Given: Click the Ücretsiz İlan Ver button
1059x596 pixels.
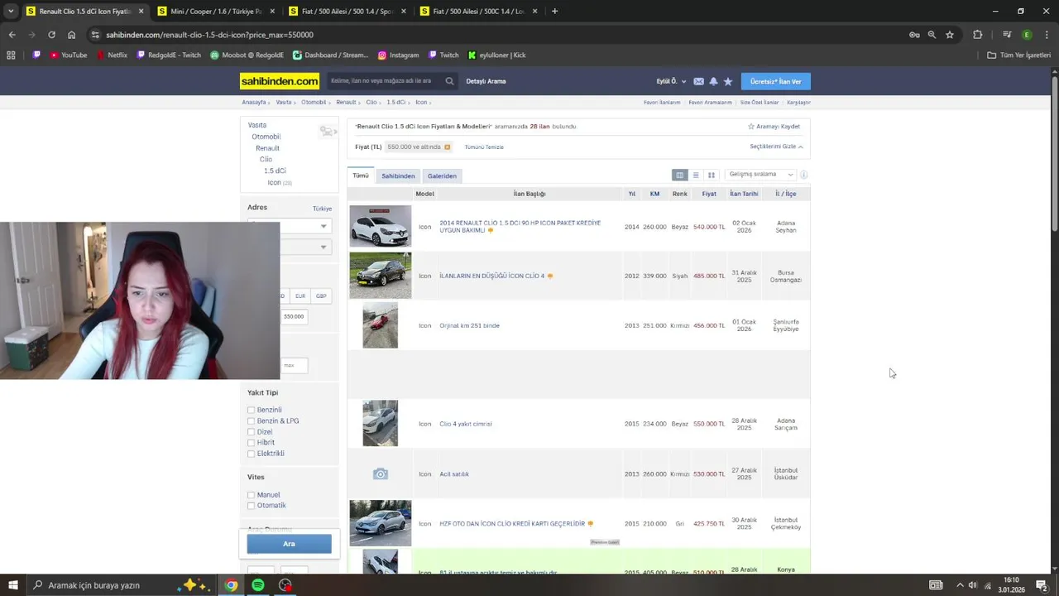Looking at the screenshot, I should (x=775, y=81).
